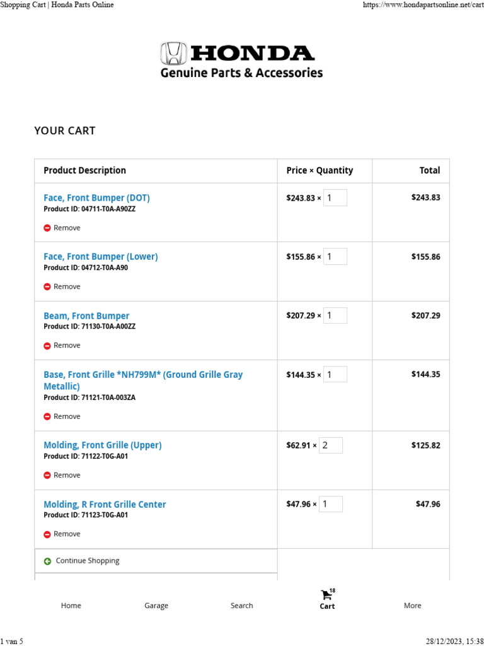
Task: Click quantity field showing 2 for Molding Upper
Action: point(331,445)
